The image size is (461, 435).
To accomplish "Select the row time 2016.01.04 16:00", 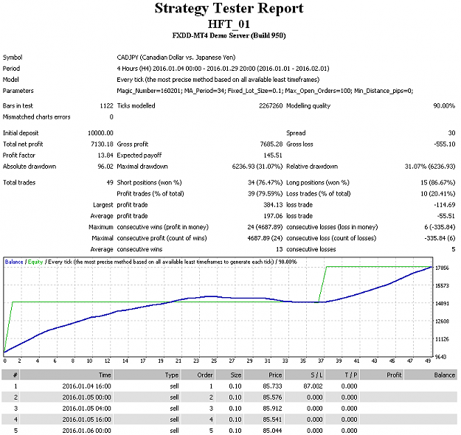I will (86, 386).
